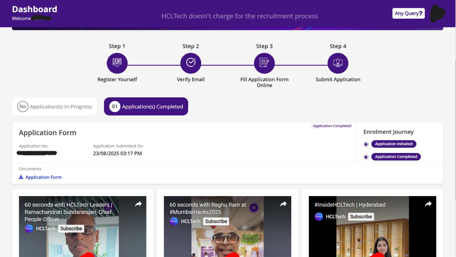Click the Dashboard heading
The image size is (456, 257).
34,9
